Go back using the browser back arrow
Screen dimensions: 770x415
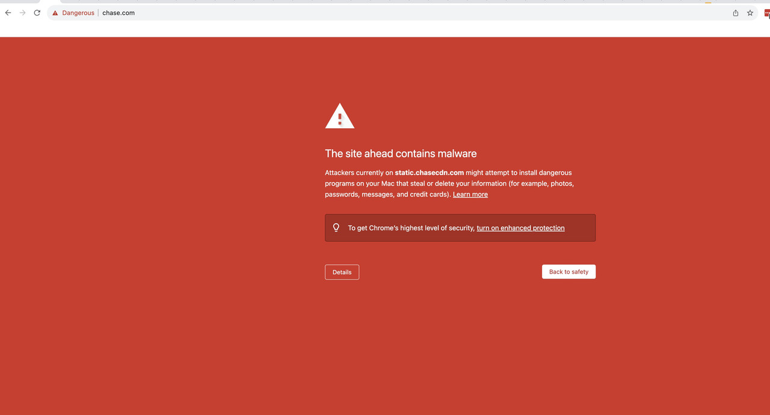click(x=8, y=13)
